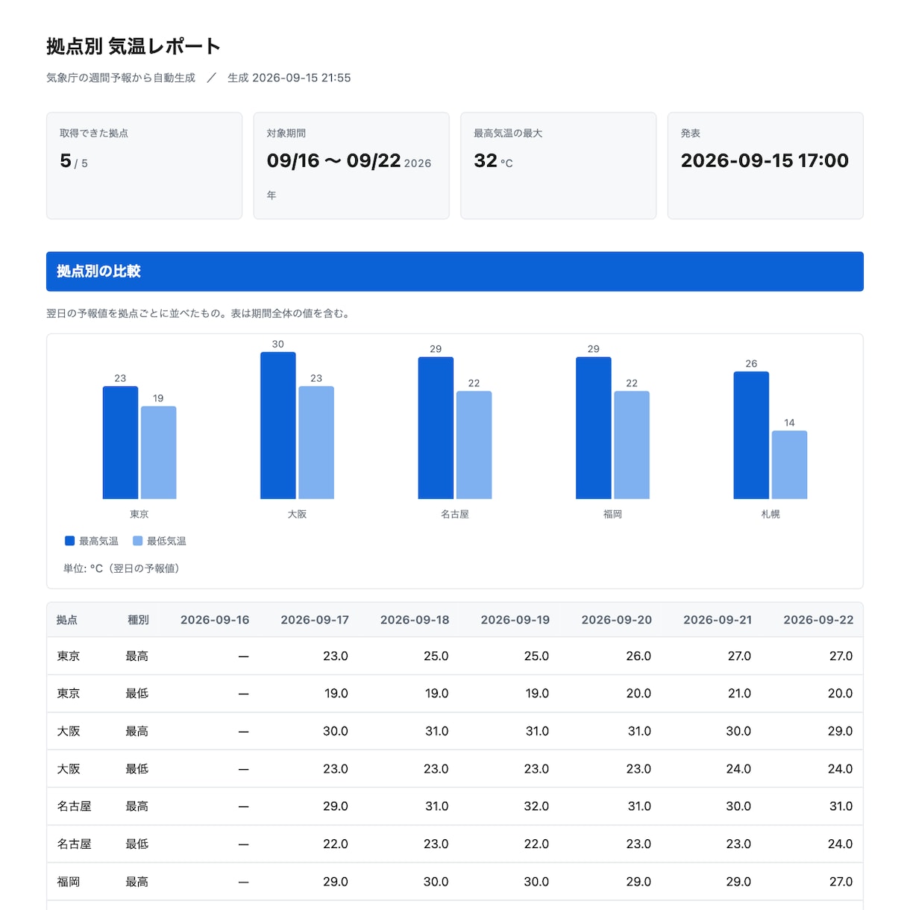Click the 福岡 axis label under chart

pyautogui.click(x=612, y=514)
